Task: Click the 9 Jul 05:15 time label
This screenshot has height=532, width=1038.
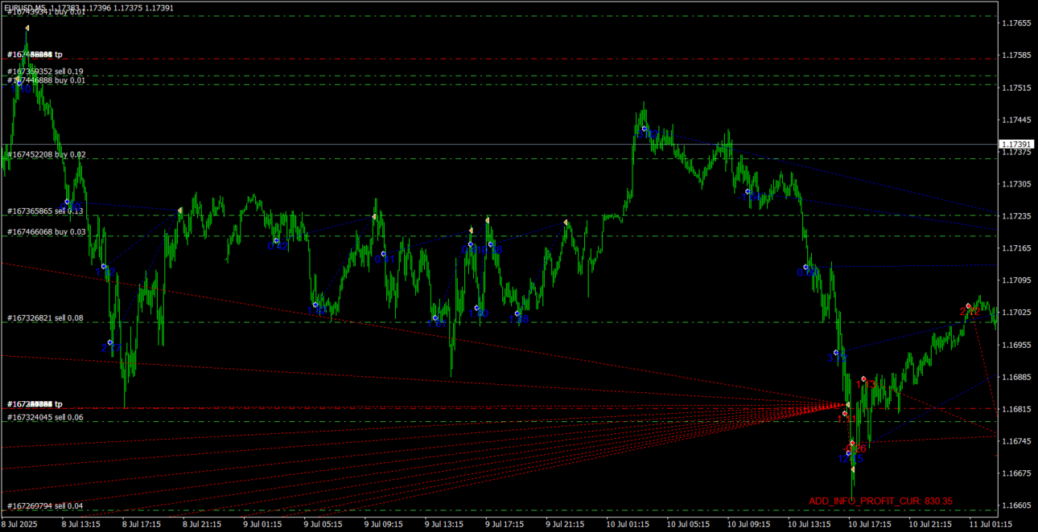Action: 323,524
